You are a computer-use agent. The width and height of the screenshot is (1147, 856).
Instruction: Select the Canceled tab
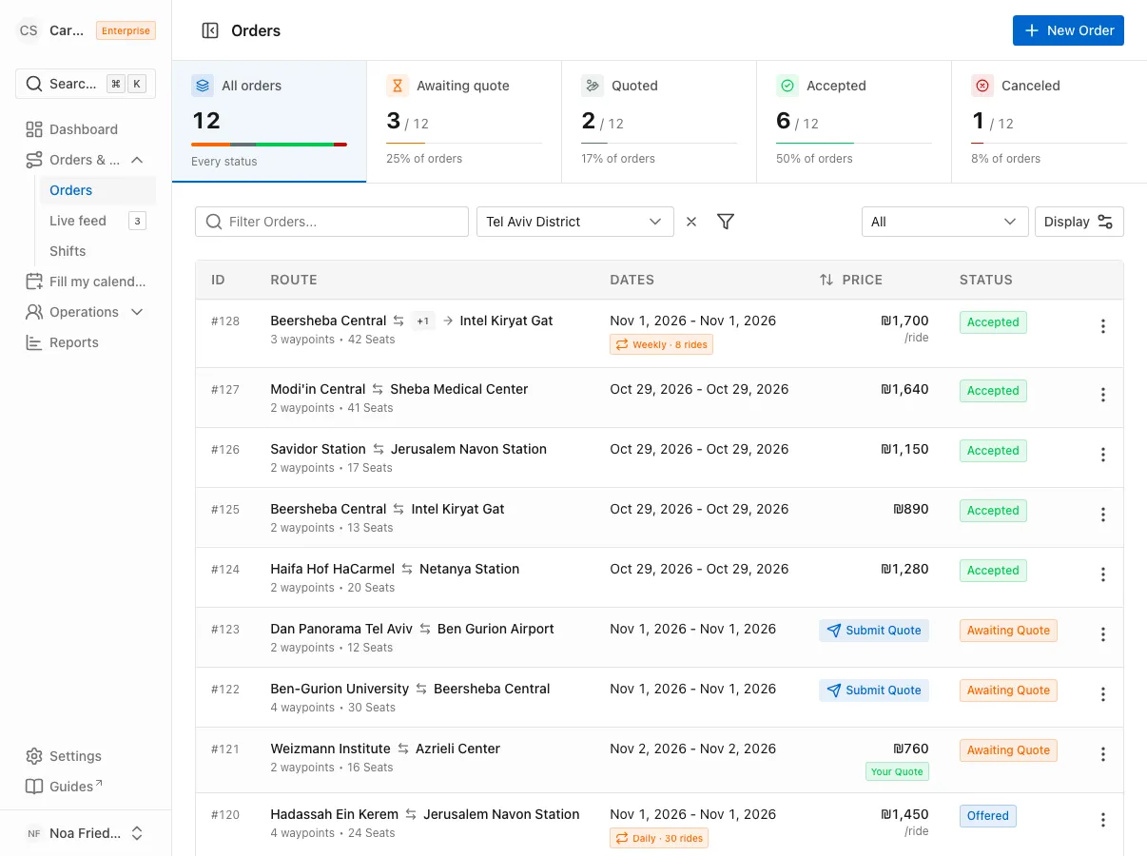tap(1049, 122)
